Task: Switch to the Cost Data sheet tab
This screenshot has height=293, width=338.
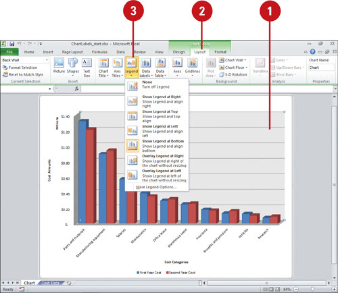Action: click(x=51, y=283)
